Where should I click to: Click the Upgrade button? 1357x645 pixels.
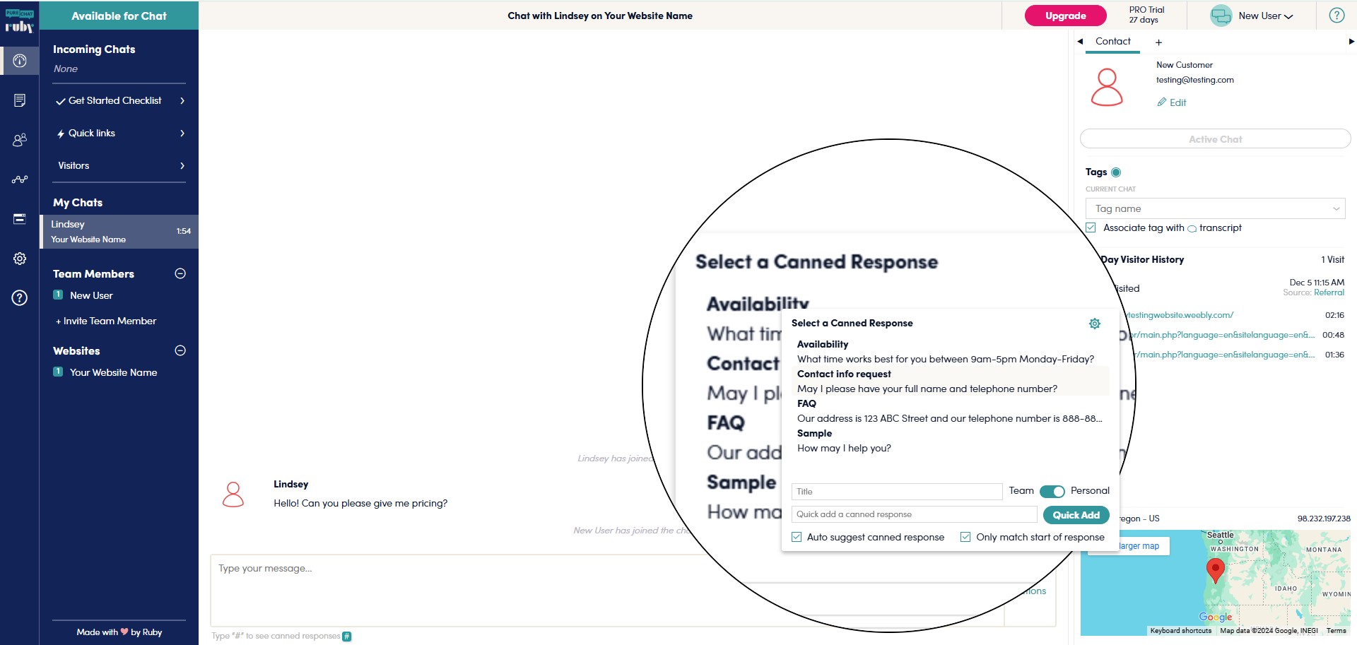(1065, 16)
